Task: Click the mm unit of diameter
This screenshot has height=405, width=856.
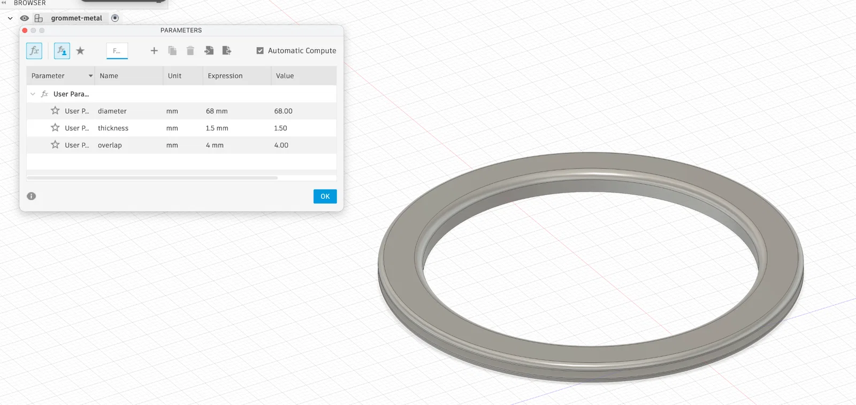Action: pos(172,111)
